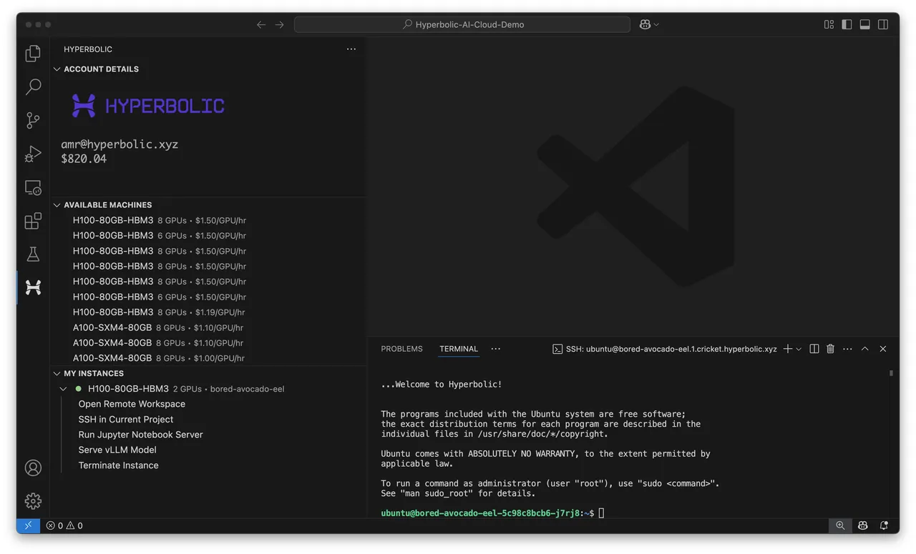Click the $820.04 balance text
The height and width of the screenshot is (554, 916).
tap(84, 159)
